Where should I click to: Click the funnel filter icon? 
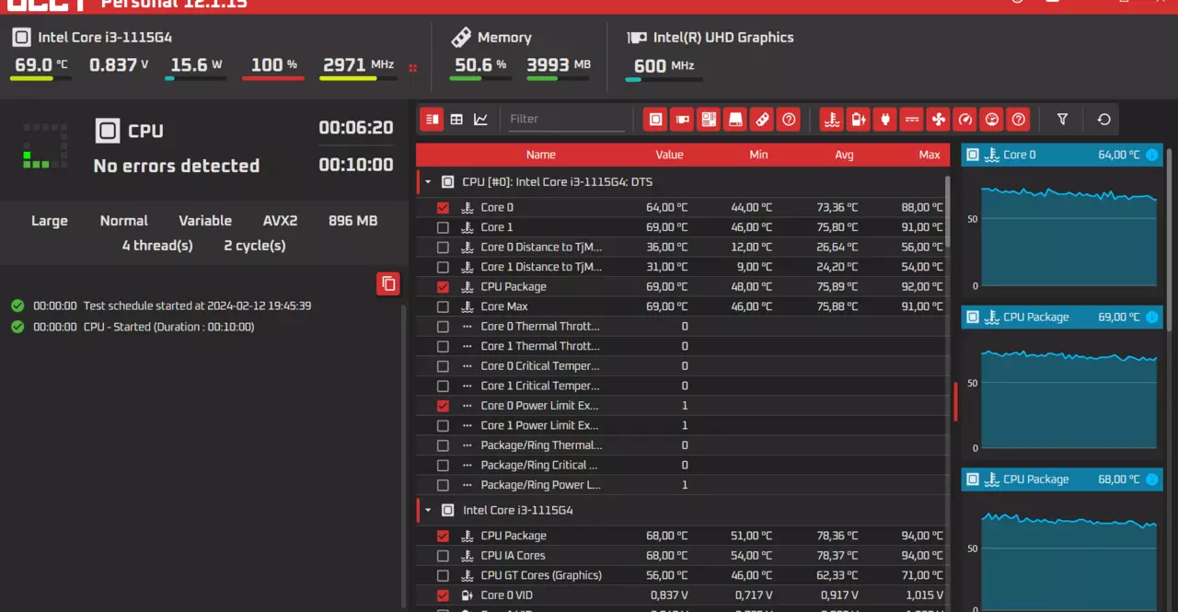pyautogui.click(x=1063, y=119)
